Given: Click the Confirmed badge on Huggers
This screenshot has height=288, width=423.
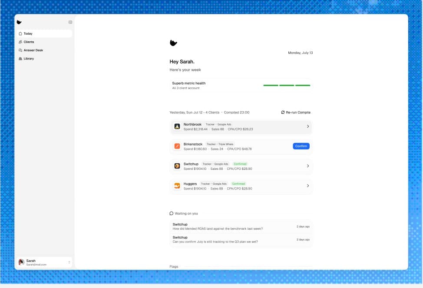Looking at the screenshot, I should tap(238, 184).
